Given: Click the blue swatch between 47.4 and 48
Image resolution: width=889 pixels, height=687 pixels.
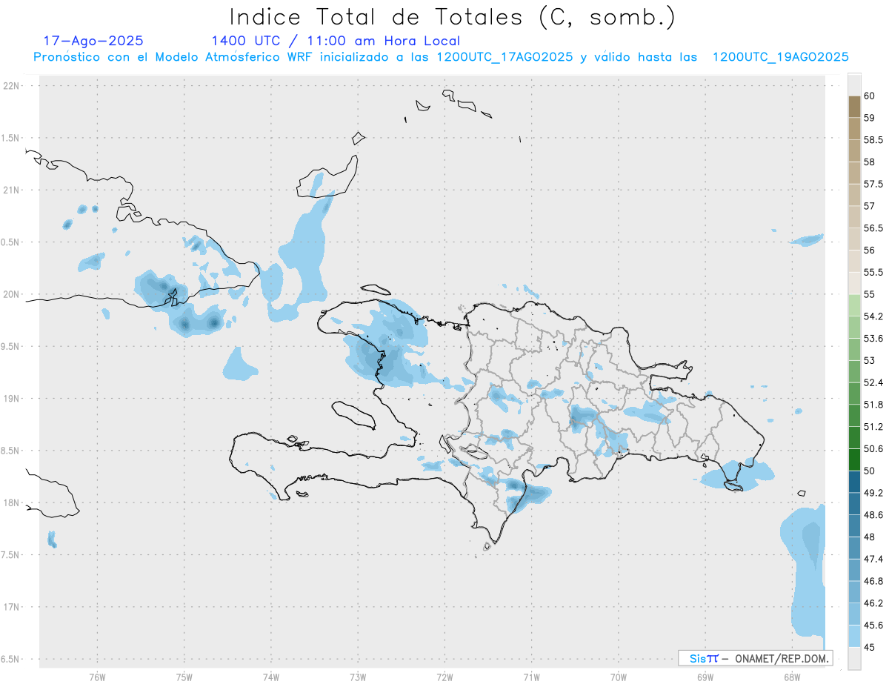Looking at the screenshot, I should [854, 548].
